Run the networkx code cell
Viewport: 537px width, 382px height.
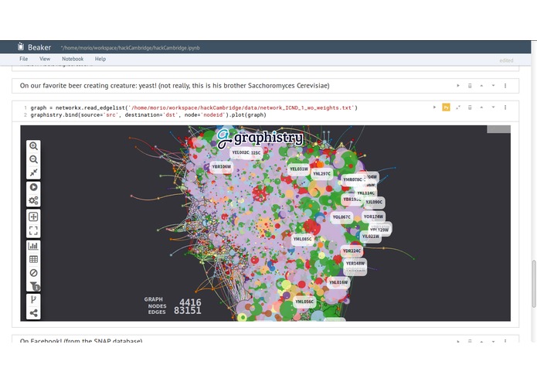point(434,107)
